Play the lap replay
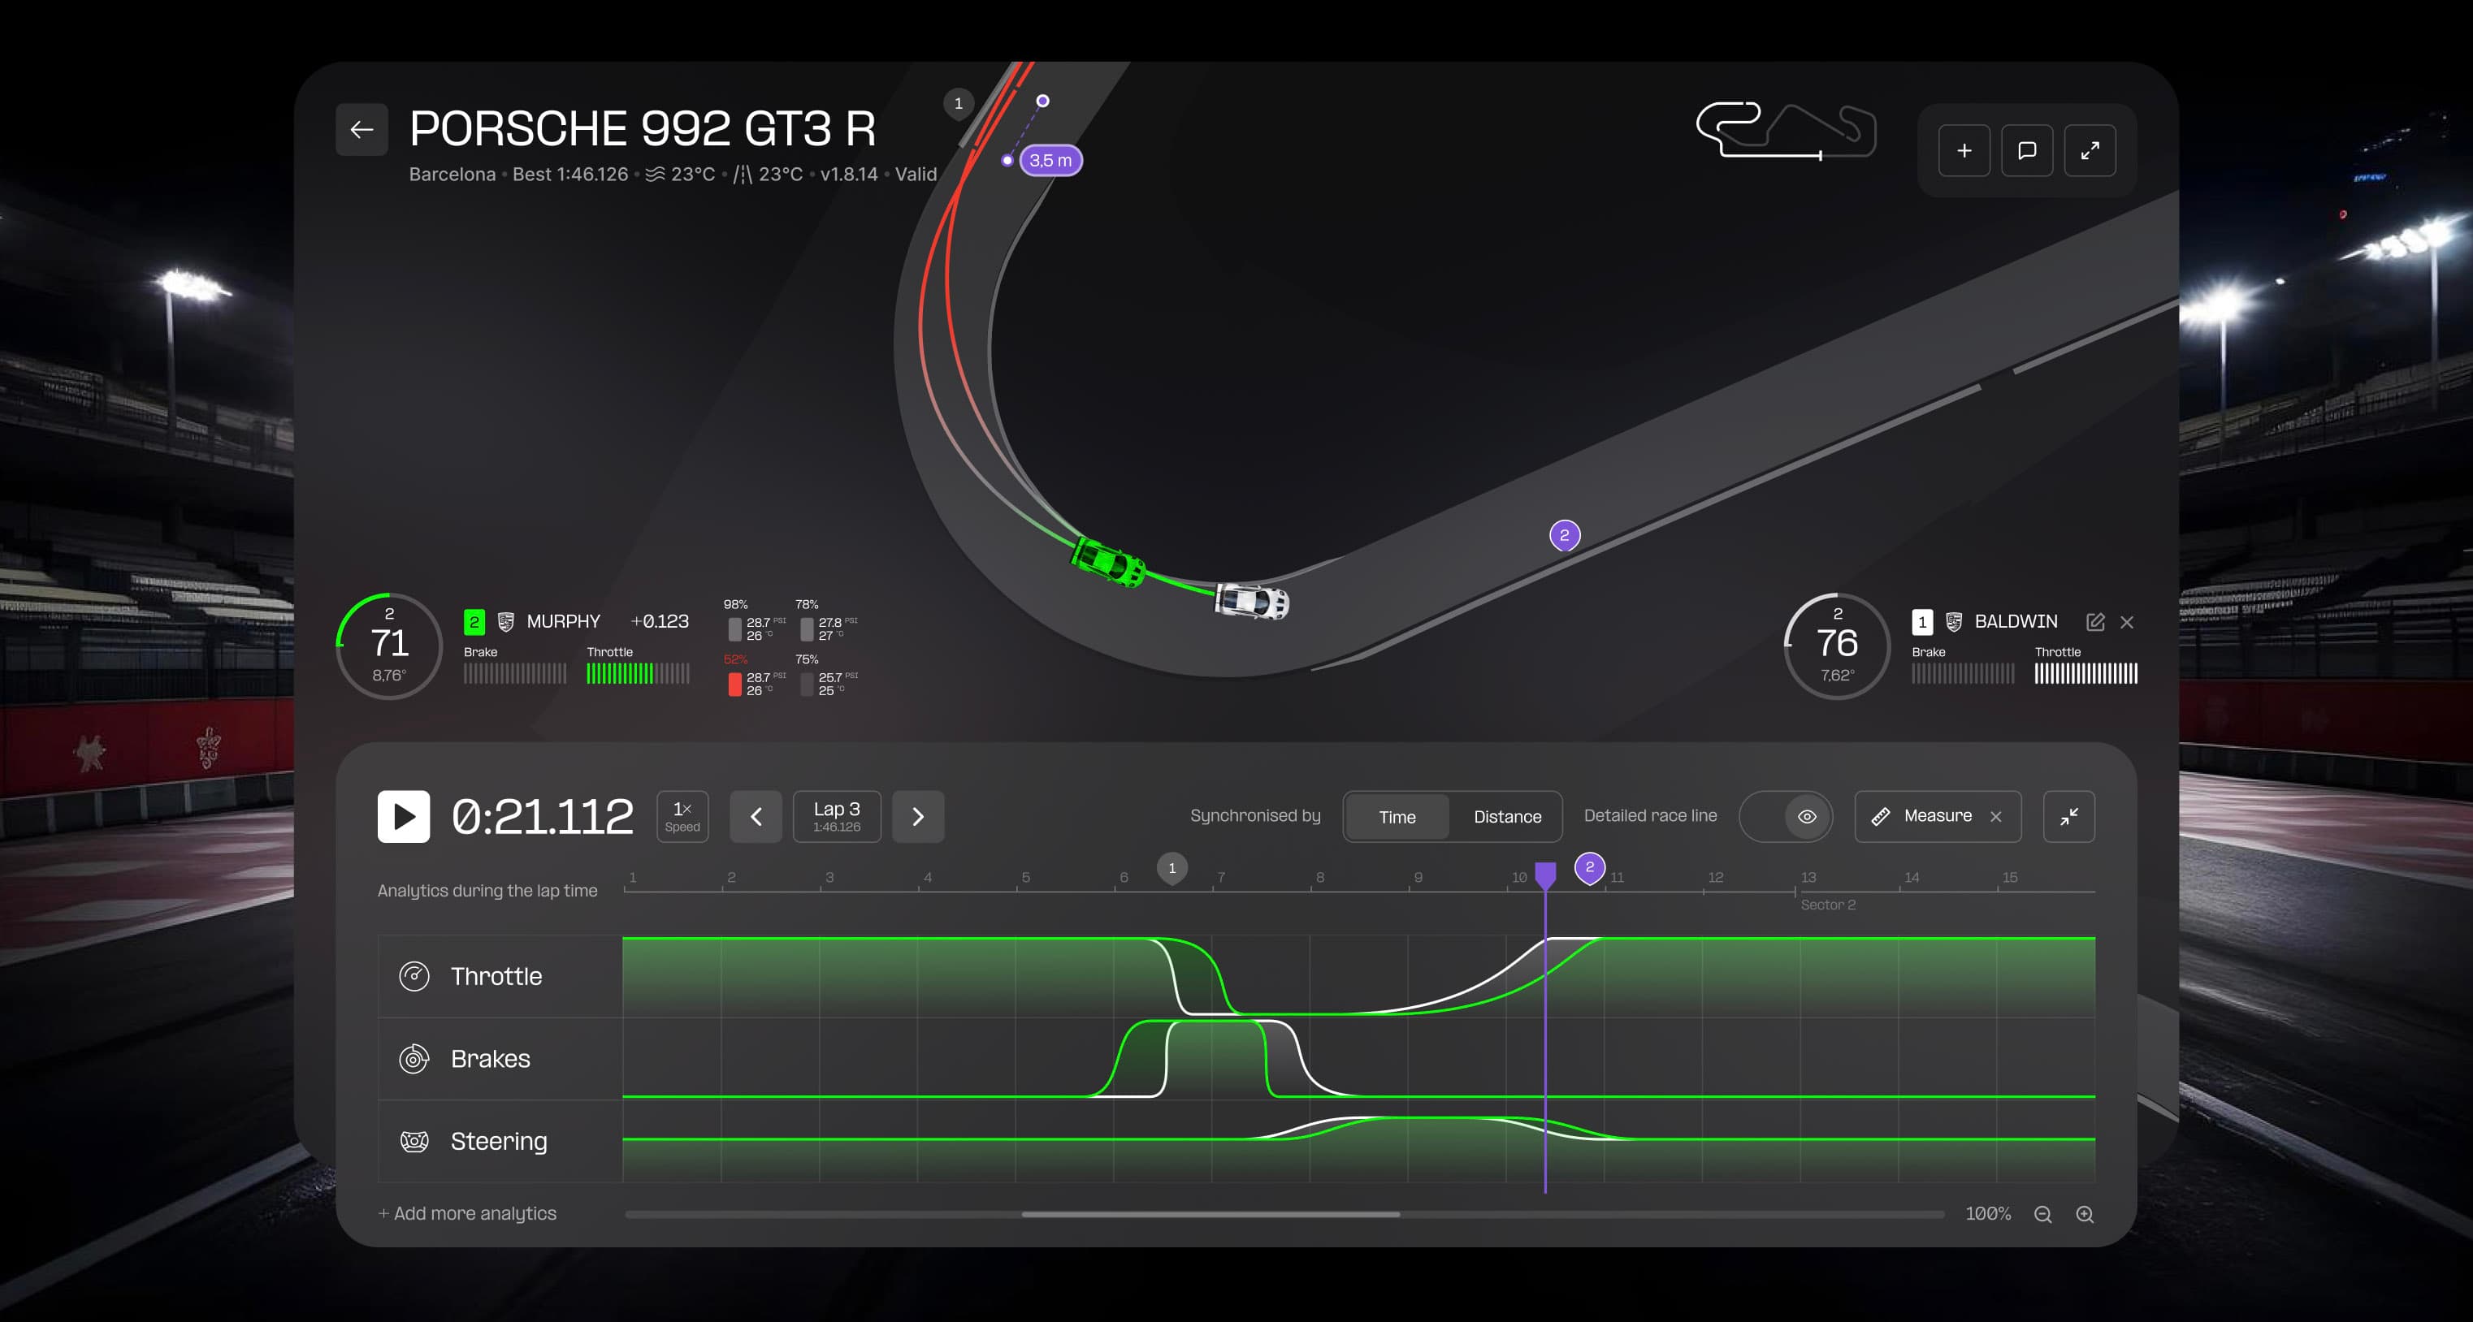Image resolution: width=2473 pixels, height=1322 pixels. coord(403,816)
